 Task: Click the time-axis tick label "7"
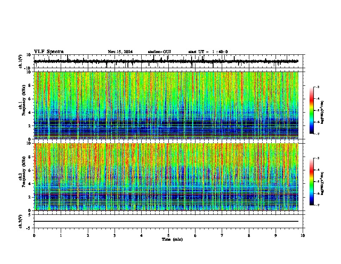click(222, 236)
